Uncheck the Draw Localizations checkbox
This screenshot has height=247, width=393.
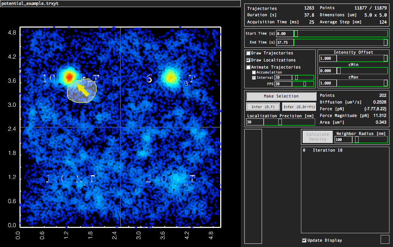(x=248, y=60)
